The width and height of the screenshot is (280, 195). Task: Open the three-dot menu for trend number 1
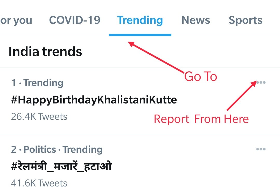point(261,83)
